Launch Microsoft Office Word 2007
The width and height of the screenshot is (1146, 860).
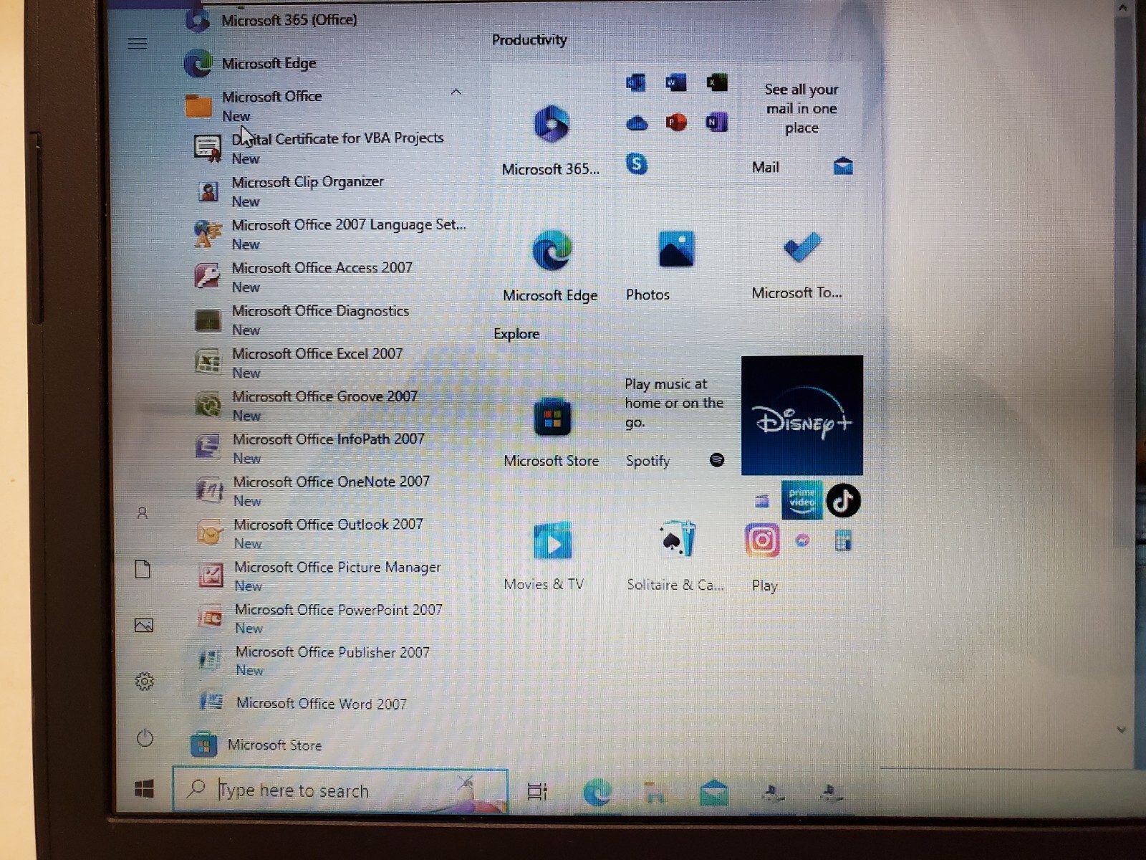click(321, 703)
